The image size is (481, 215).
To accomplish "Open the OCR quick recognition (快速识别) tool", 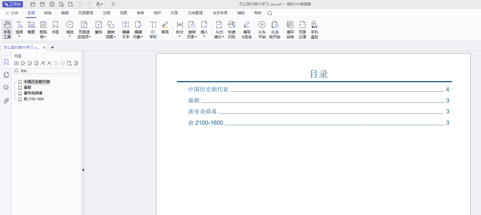I will pyautogui.click(x=232, y=29).
